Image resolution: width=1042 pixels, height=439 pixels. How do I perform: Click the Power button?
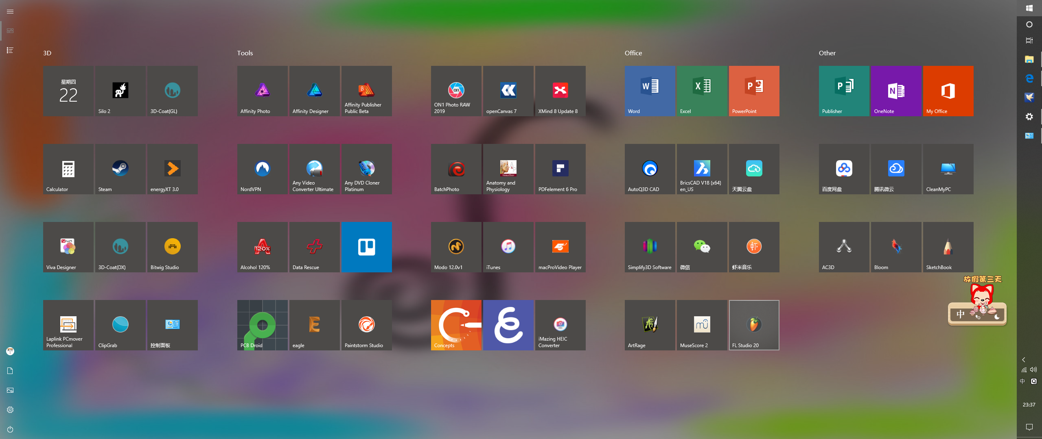pyautogui.click(x=10, y=429)
